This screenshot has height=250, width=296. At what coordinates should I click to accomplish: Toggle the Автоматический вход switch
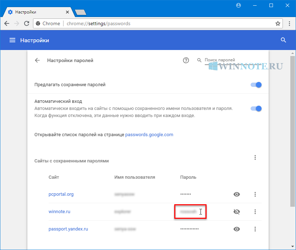pyautogui.click(x=256, y=109)
